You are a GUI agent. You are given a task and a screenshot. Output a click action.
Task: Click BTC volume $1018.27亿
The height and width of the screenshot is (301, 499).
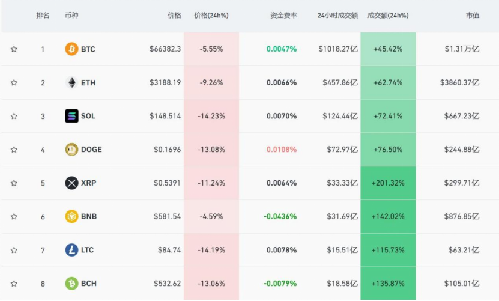338,49
